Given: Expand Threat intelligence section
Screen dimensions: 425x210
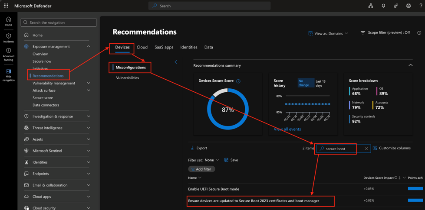Looking at the screenshot, I should [89, 128].
